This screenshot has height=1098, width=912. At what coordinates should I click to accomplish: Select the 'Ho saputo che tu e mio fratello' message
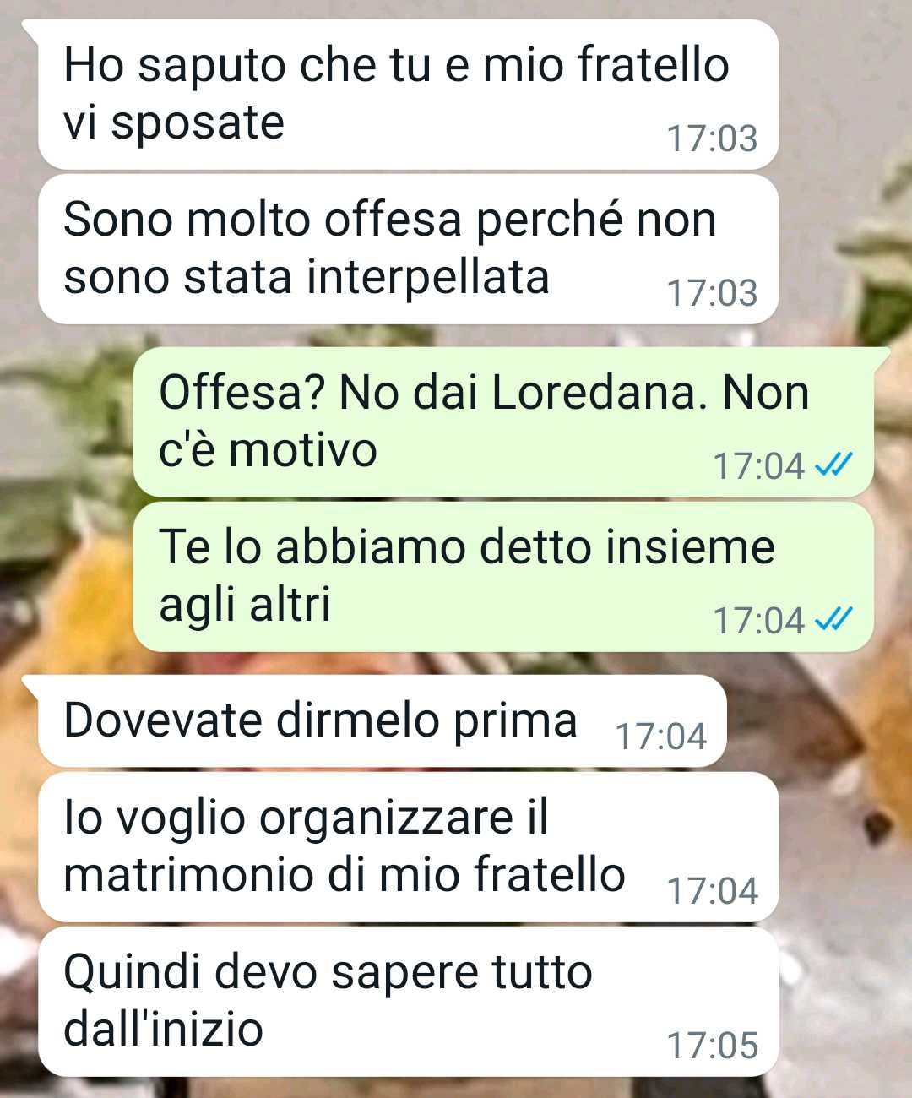408,95
